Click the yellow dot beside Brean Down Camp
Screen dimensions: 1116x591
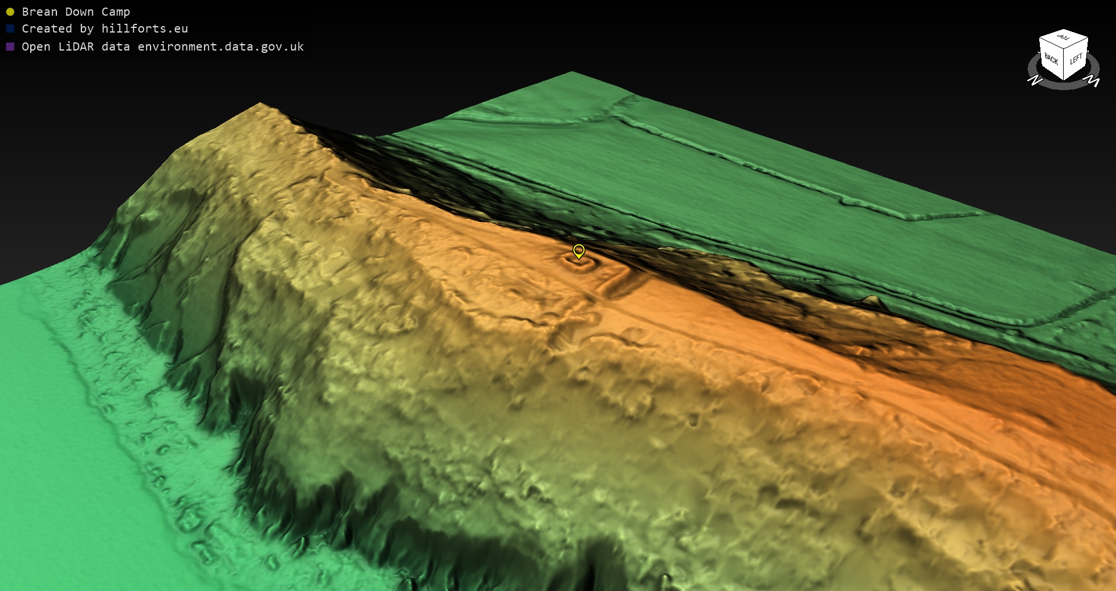pos(10,12)
